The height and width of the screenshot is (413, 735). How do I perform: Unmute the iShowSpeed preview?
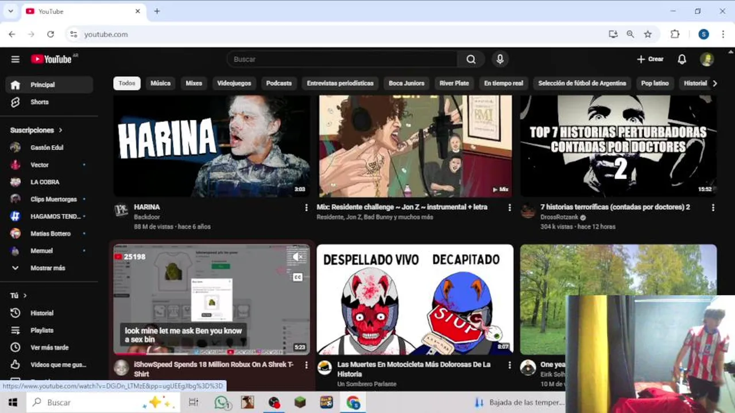coord(297,258)
